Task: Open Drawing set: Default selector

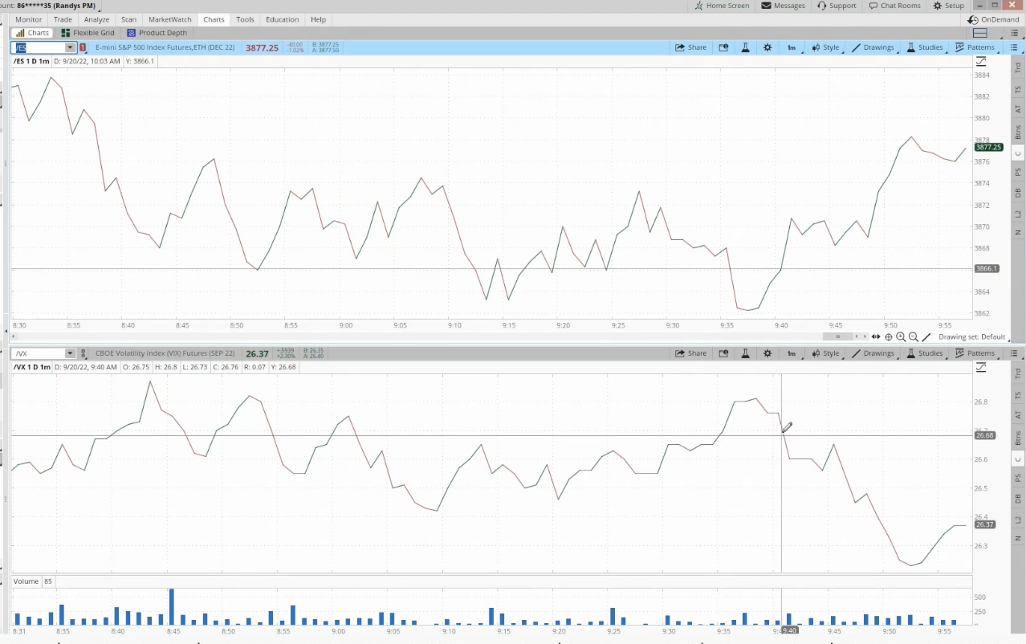Action: 971,337
